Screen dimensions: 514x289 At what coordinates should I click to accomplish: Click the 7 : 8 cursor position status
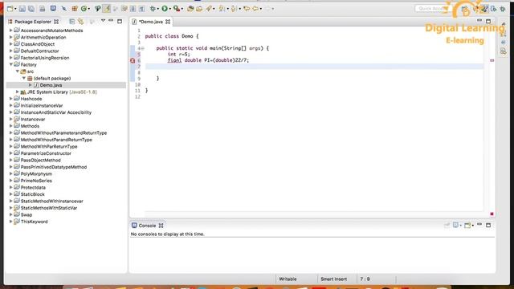365,279
